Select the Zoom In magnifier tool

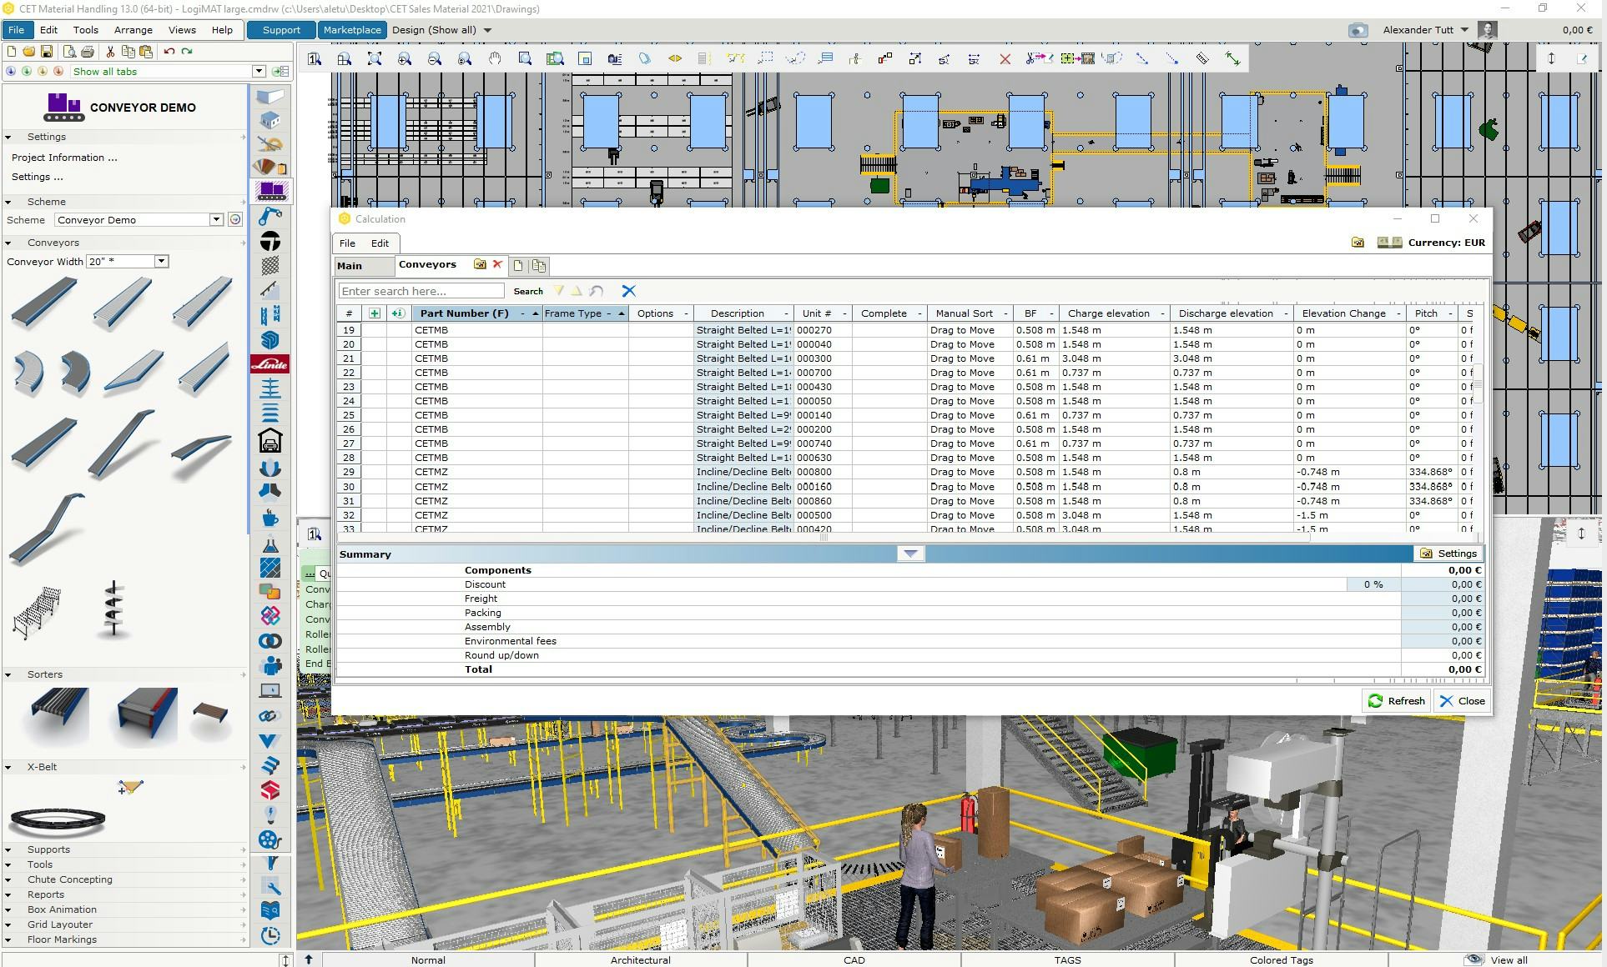coord(405,59)
